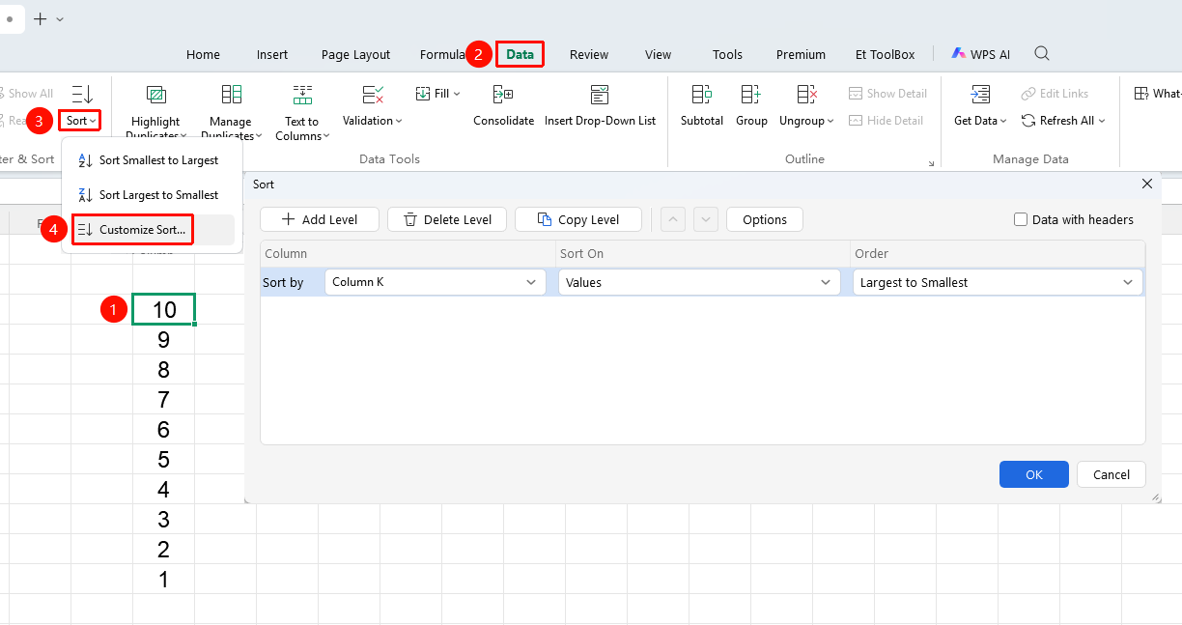Click the Group outline icon
Image resolution: width=1182 pixels, height=625 pixels.
751,95
